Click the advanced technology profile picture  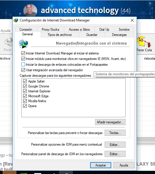(30, 11)
